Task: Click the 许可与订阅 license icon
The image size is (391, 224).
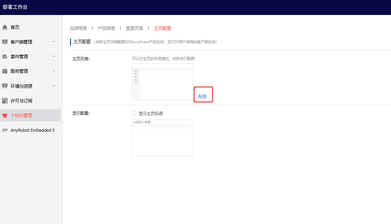Action: pos(5,101)
